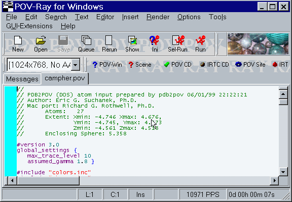292x202 pixels.
Task: Click the #version 3.0 line
Action: click(x=38, y=145)
